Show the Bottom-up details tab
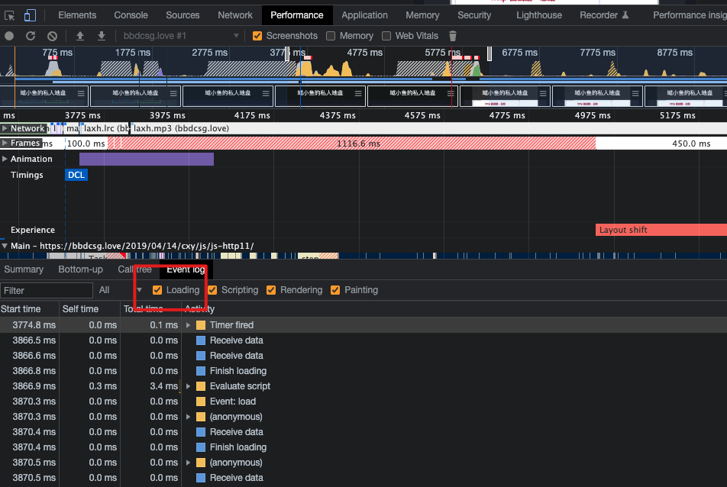The image size is (727, 487). [81, 269]
